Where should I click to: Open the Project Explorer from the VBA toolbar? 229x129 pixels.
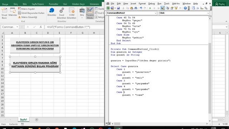[168, 8]
